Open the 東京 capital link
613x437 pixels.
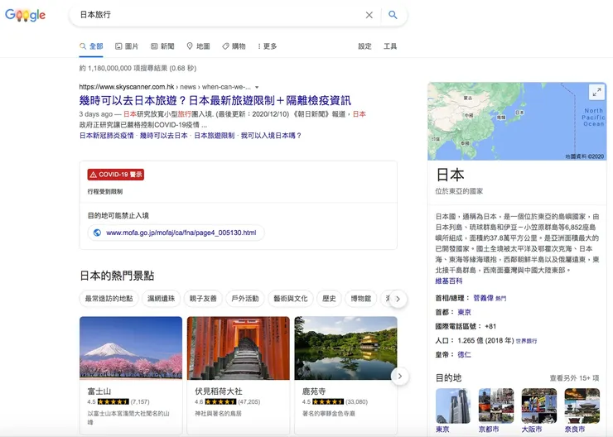tap(465, 312)
